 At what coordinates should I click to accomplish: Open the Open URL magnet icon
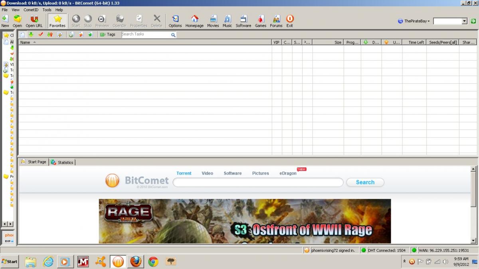click(x=34, y=19)
